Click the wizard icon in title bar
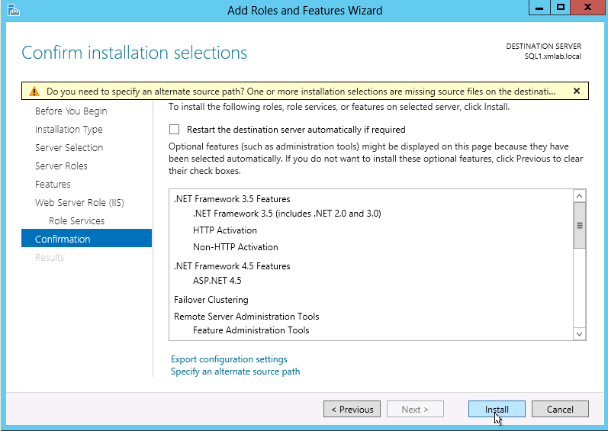Image resolution: width=608 pixels, height=431 pixels. click(x=10, y=10)
